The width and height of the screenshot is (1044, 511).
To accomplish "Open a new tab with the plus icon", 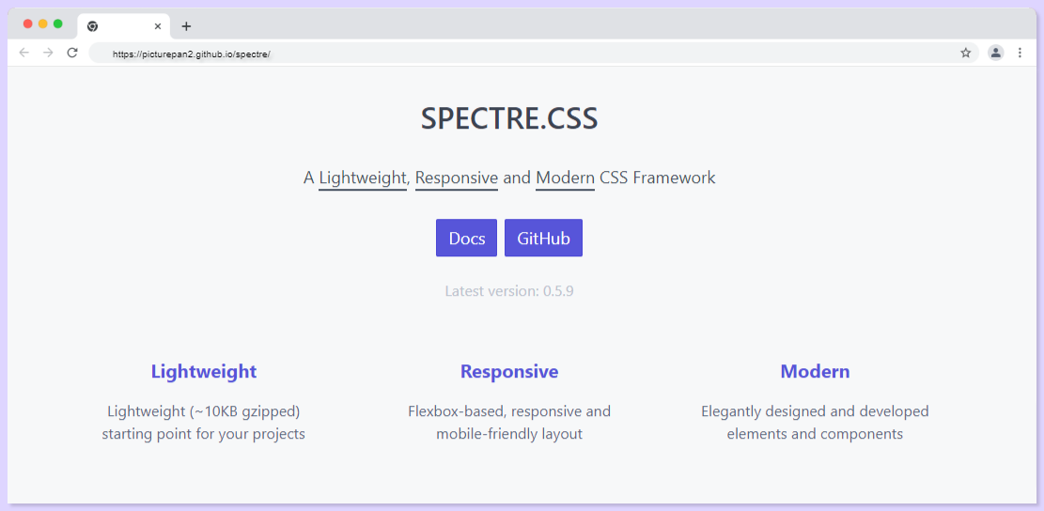I will tap(186, 26).
